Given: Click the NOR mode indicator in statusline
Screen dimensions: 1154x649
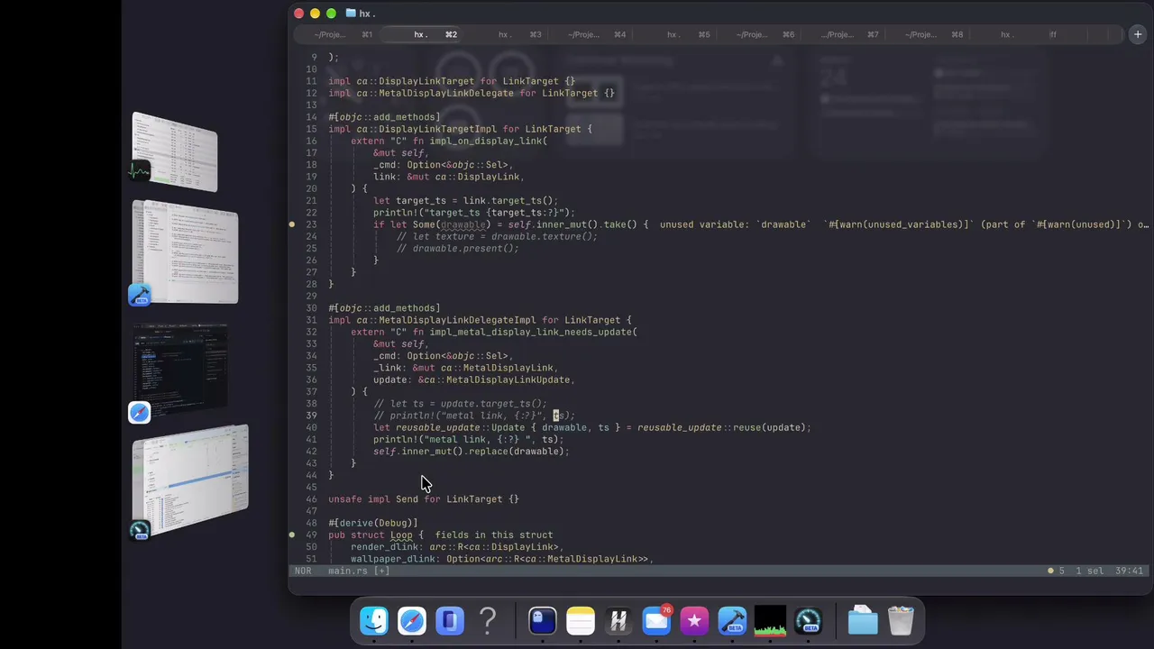Looking at the screenshot, I should pos(303,571).
